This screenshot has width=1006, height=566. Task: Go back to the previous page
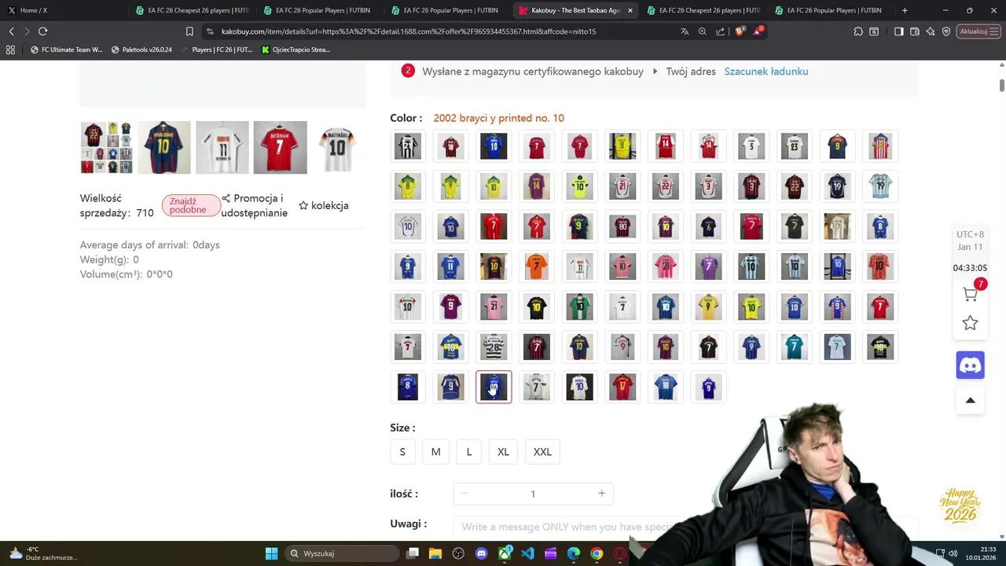(x=11, y=31)
